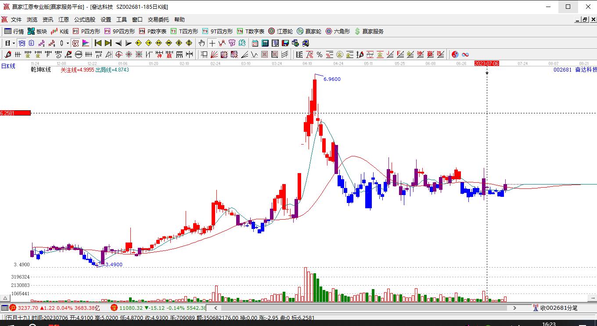Click the black left-pointing triangle arrow

click(119, 43)
